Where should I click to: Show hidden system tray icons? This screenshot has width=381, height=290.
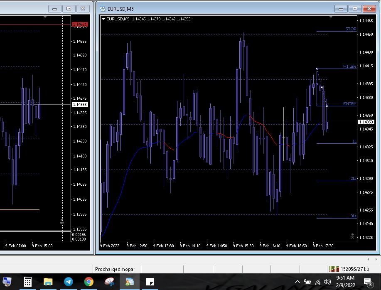pos(297,282)
